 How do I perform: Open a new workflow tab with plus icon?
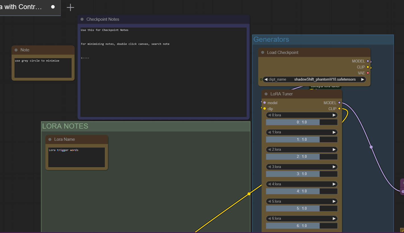70,7
